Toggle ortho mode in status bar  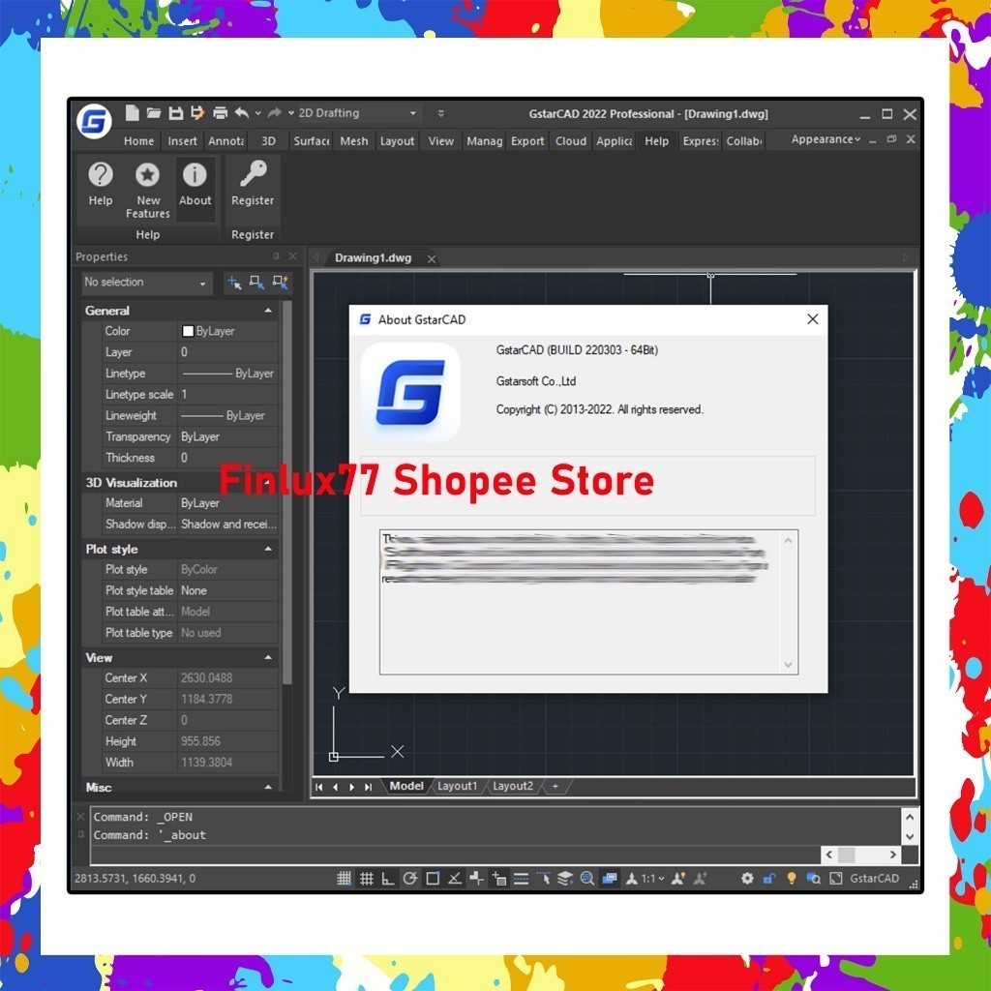[x=388, y=879]
